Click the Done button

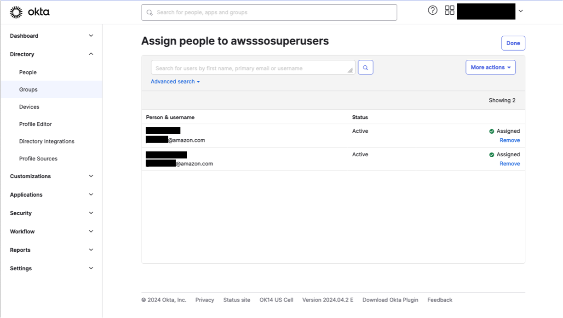coord(513,43)
